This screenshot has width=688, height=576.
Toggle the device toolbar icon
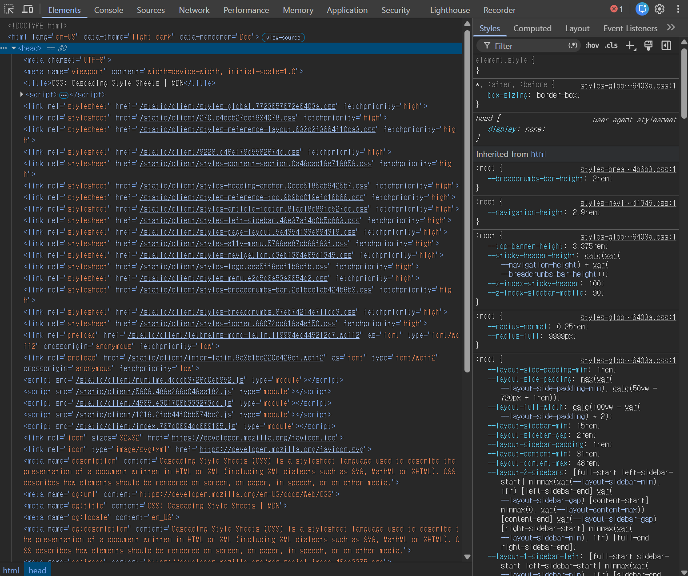point(28,9)
